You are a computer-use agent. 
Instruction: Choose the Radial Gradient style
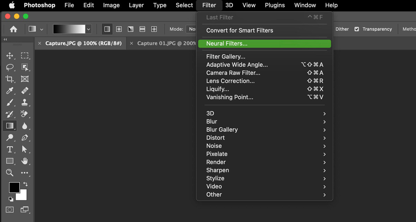119,29
